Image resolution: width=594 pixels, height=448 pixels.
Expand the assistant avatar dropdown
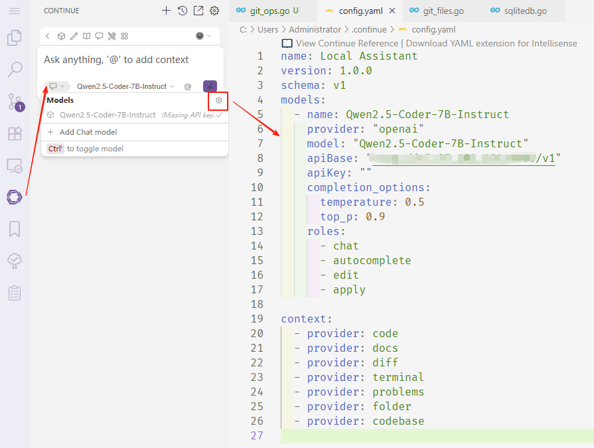click(x=203, y=36)
